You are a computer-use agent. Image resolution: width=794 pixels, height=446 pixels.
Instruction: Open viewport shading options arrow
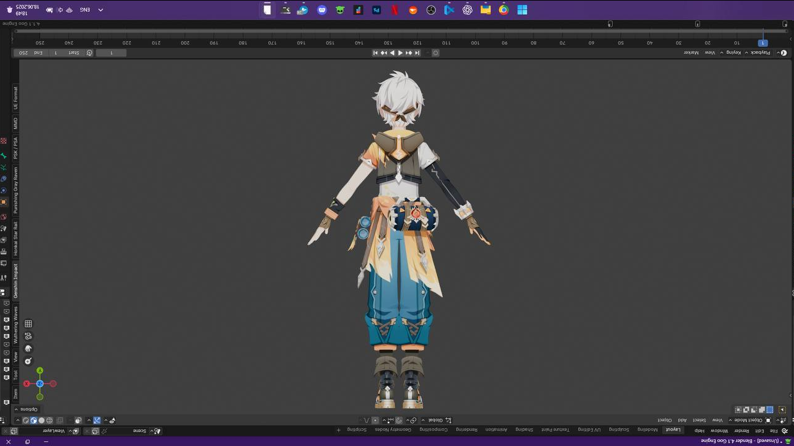coord(17,421)
